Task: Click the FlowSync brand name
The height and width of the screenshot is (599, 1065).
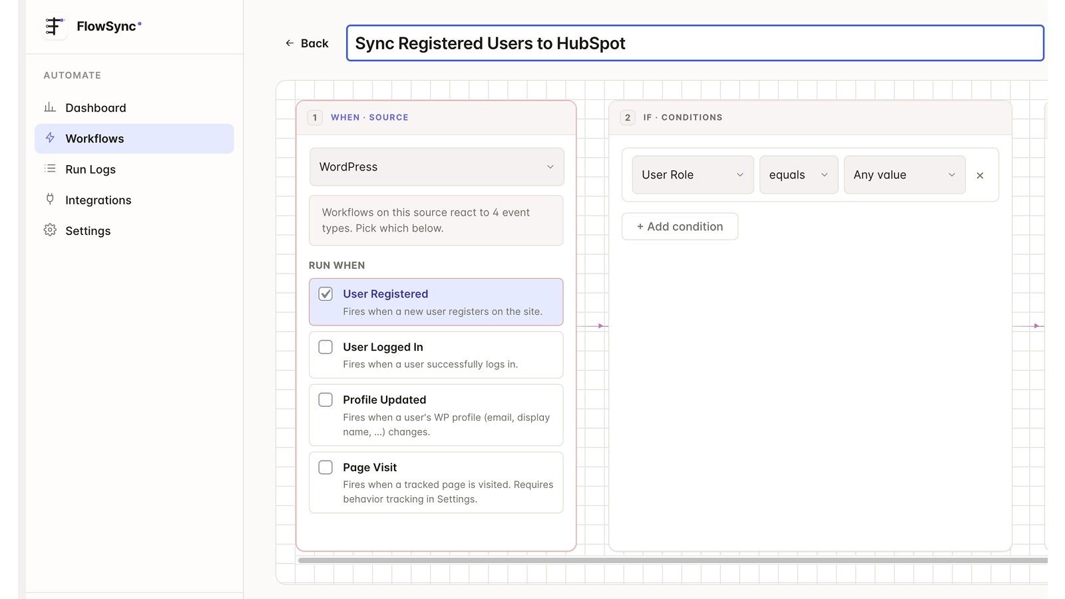Action: [106, 27]
